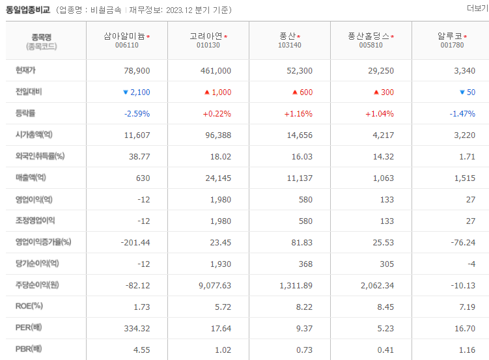489x360 pixels.
Task: Click the 종목명 column header
Action: point(42,37)
